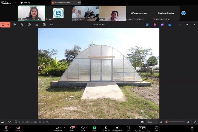The width and height of the screenshot is (198, 132).
Task: Adjust the zoom slider handle
Action: click(x=167, y=122)
